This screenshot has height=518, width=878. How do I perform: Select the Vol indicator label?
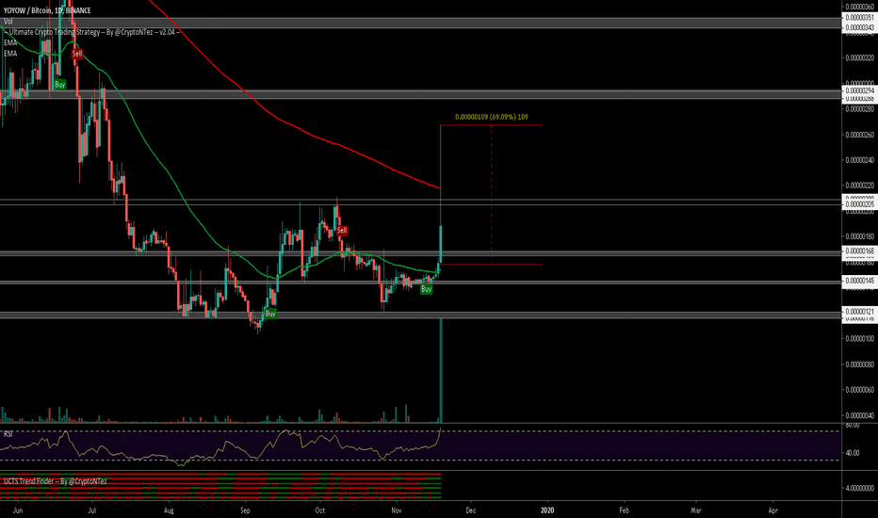pyautogui.click(x=8, y=22)
